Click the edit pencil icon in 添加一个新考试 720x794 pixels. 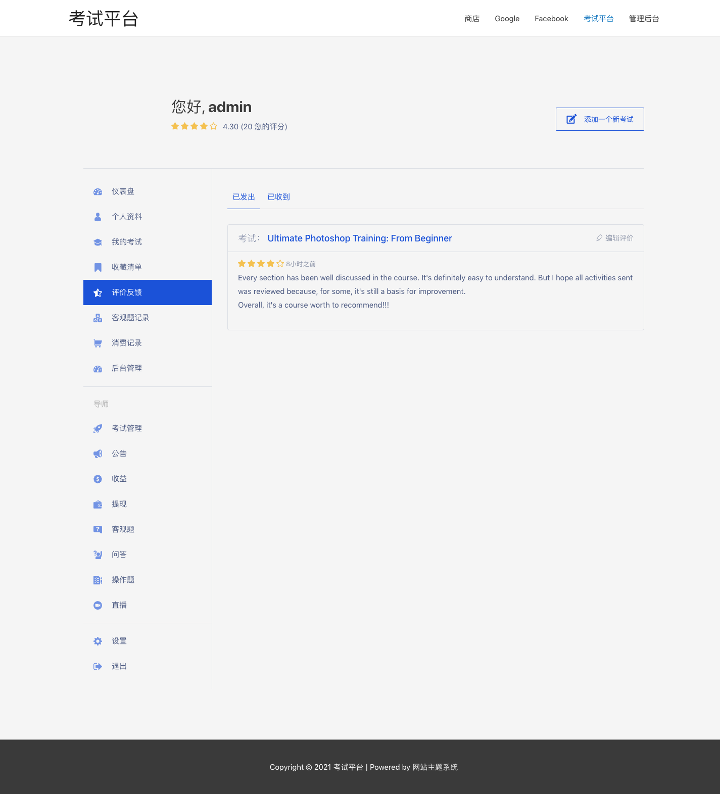tap(571, 119)
